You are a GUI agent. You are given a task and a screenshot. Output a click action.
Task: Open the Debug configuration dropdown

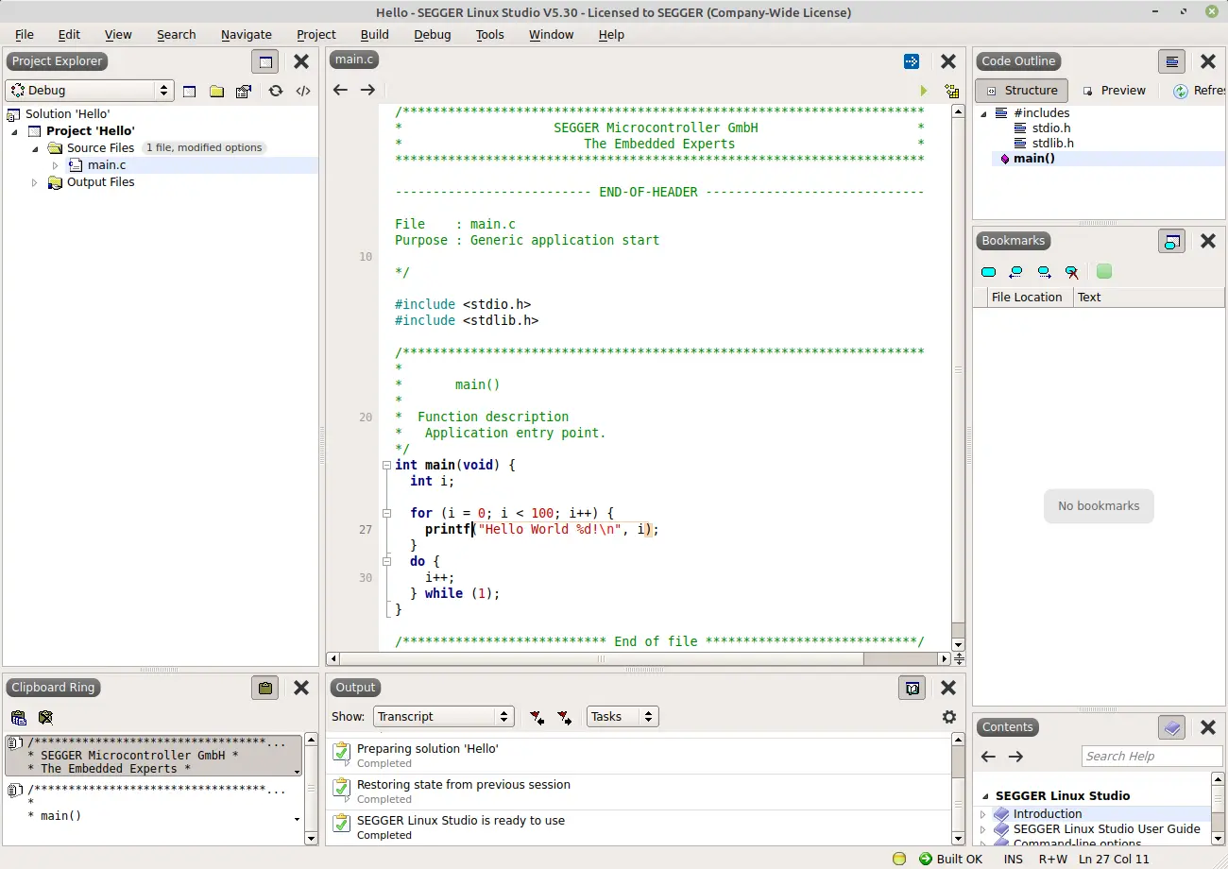pyautogui.click(x=88, y=90)
